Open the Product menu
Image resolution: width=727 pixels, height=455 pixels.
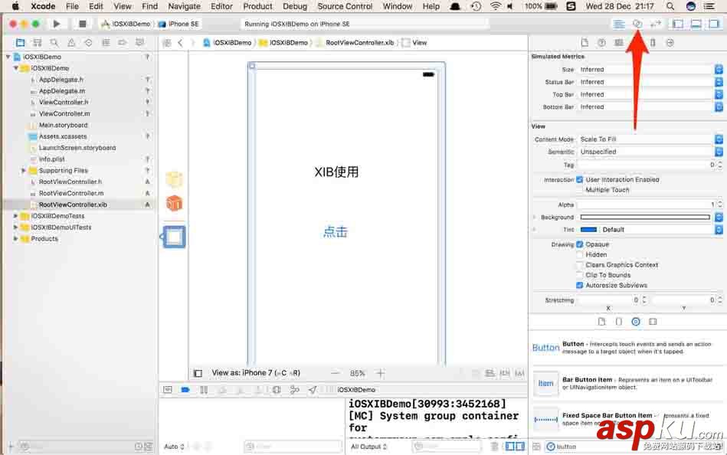pyautogui.click(x=257, y=6)
